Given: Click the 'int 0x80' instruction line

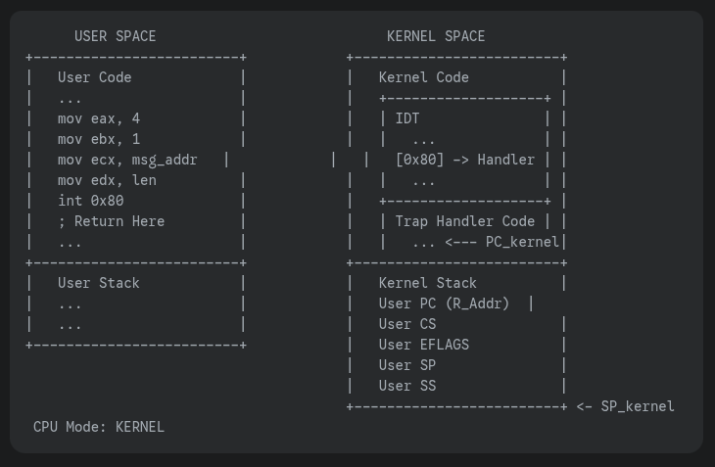Looking at the screenshot, I should [91, 201].
